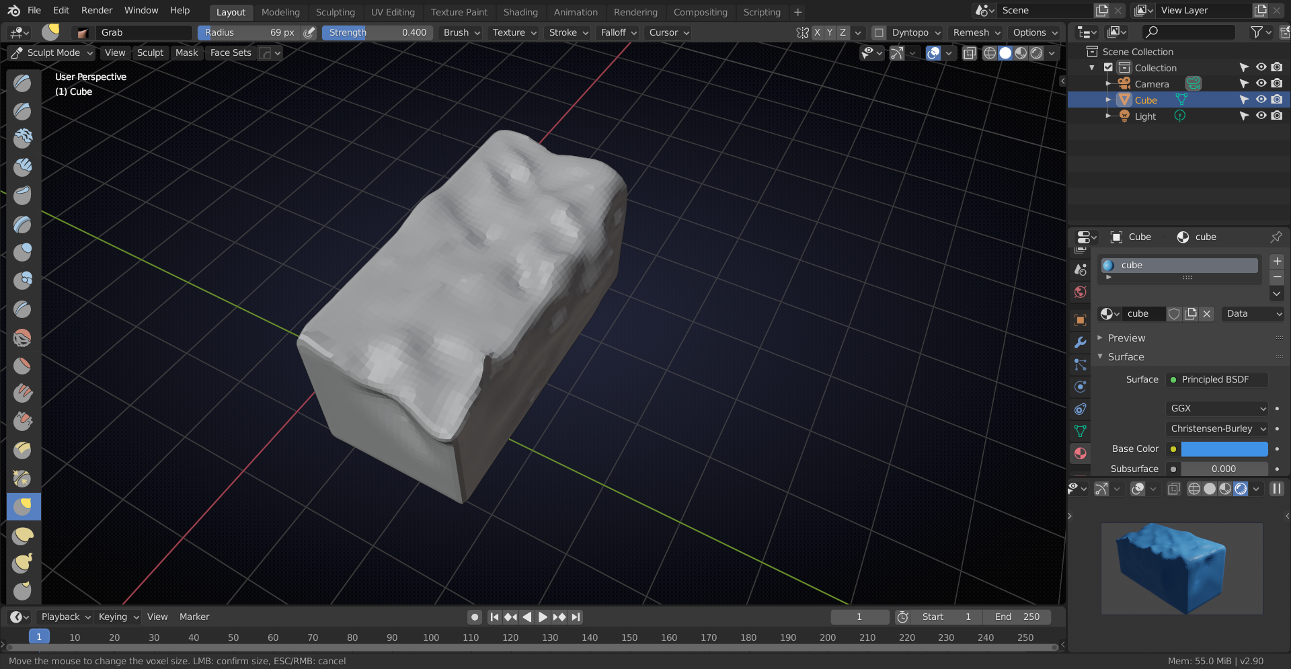This screenshot has width=1291, height=669.
Task: Open the Physics properties tab
Action: pyautogui.click(x=1081, y=387)
